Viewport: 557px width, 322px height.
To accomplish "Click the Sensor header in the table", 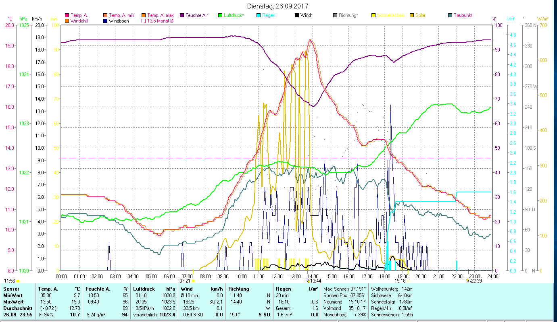I will (11, 289).
